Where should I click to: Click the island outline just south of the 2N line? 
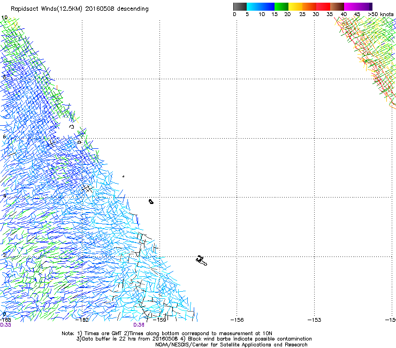201,261
